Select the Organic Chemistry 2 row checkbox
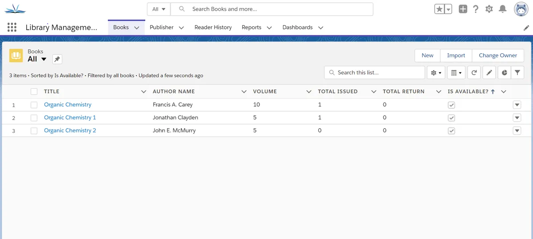This screenshot has width=533, height=239. click(34, 131)
